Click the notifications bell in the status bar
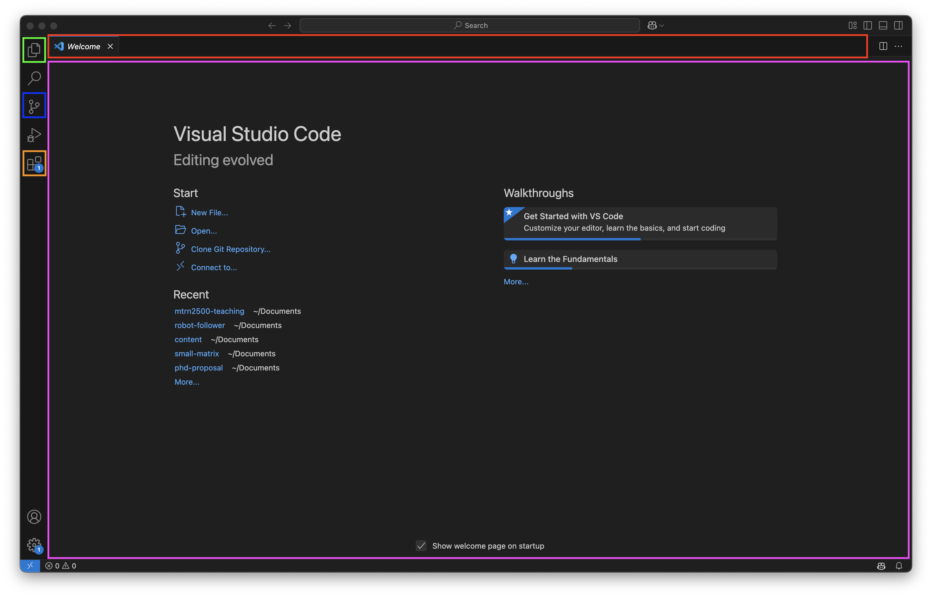Screen dimensions: 932x597 pos(899,566)
